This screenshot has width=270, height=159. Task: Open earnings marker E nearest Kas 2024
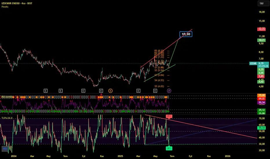pos(101,91)
